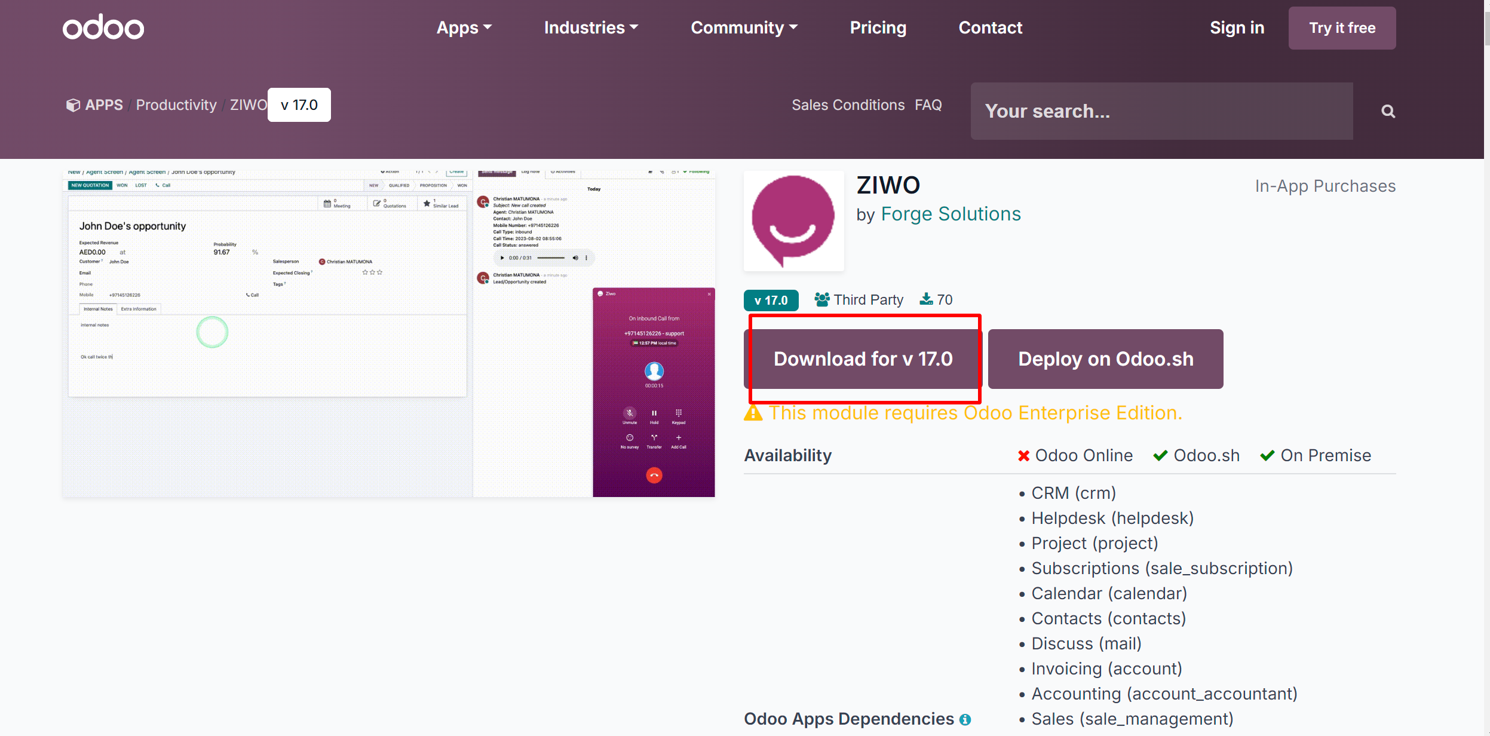
Task: Click the APPS breadcrumb link
Action: (104, 105)
